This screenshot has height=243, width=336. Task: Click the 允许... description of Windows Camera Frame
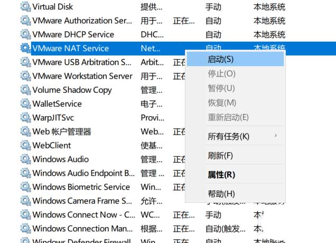152,201
